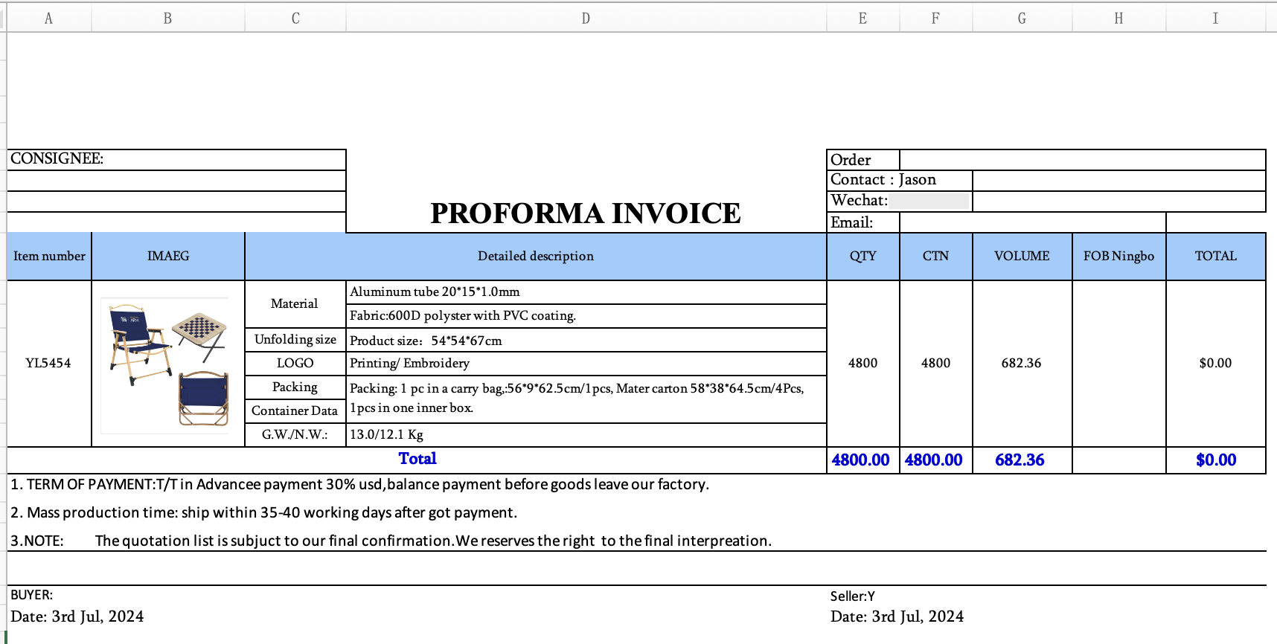The image size is (1277, 644).
Task: Select the Aluminum tube material cell
Action: tap(586, 292)
